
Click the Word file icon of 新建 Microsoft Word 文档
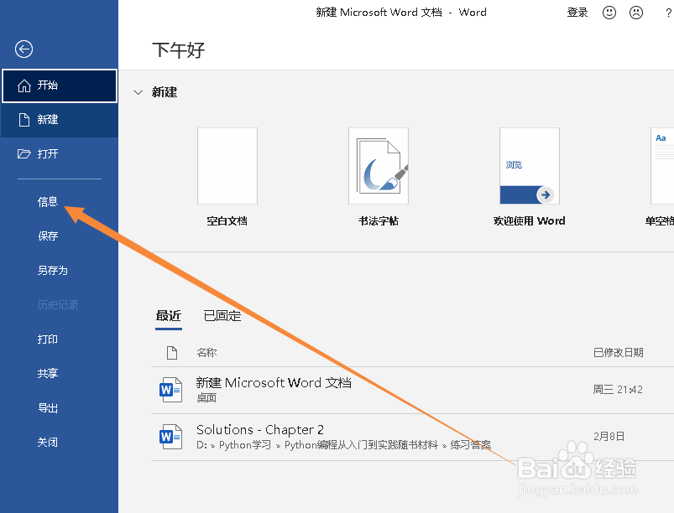coord(170,390)
